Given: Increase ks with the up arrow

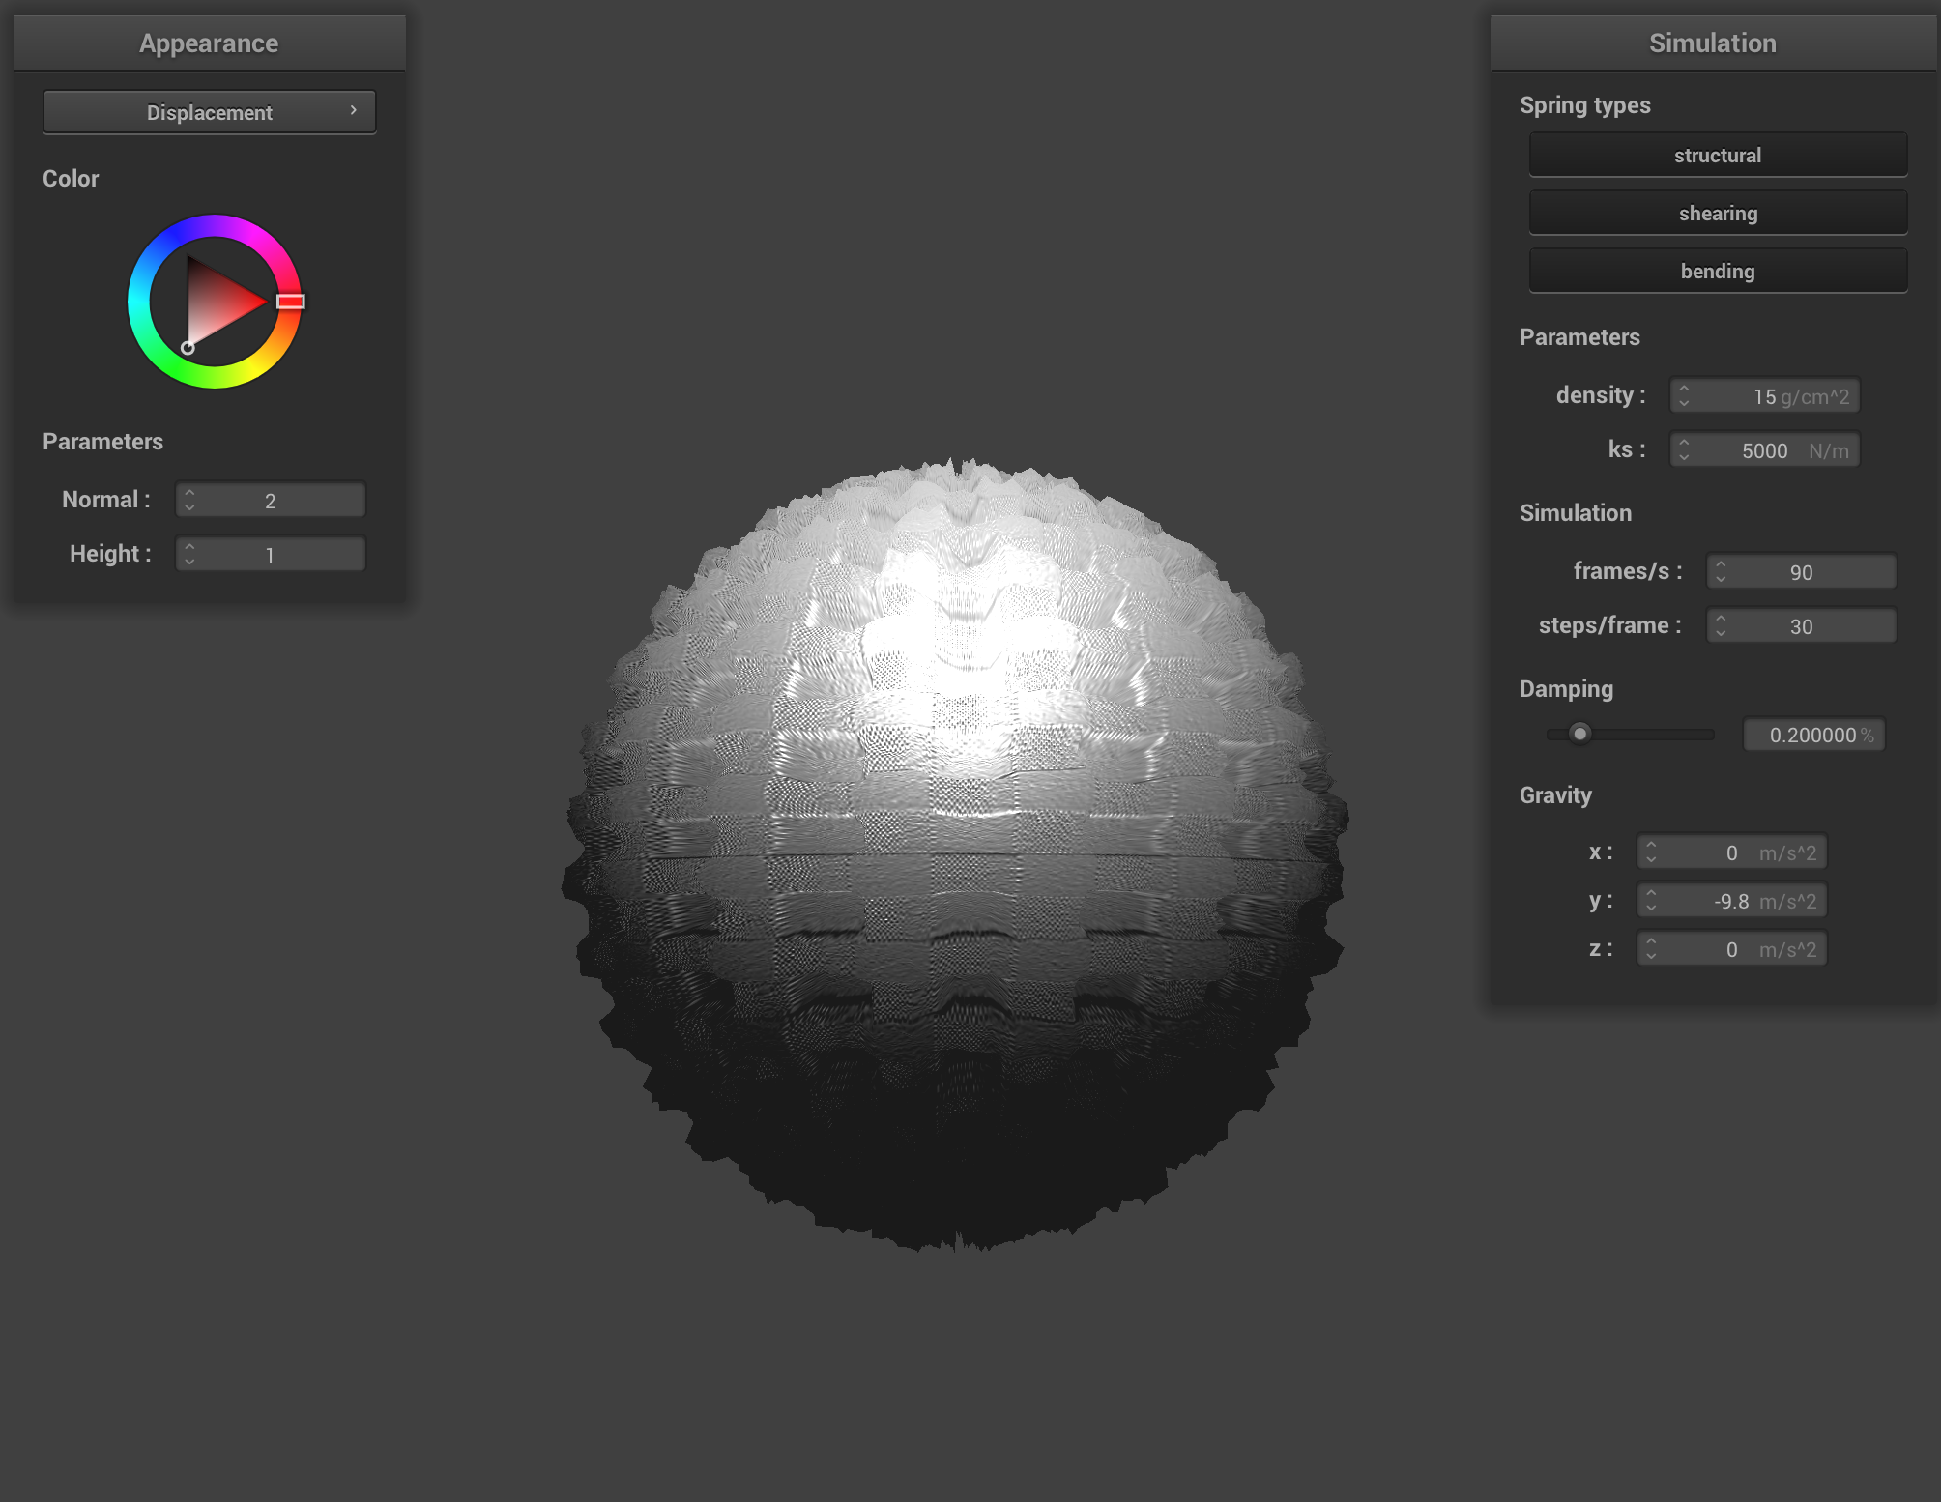Looking at the screenshot, I should (x=1684, y=443).
